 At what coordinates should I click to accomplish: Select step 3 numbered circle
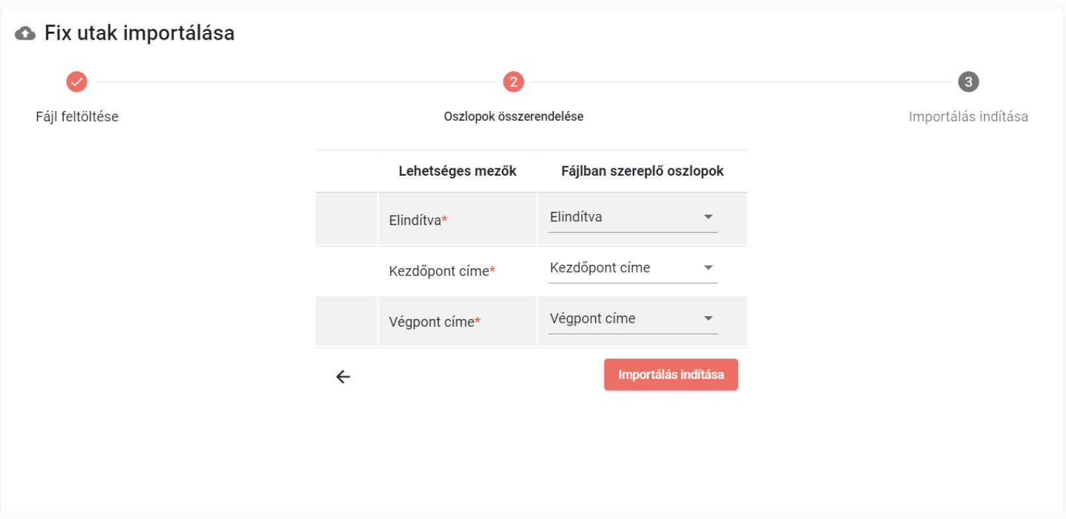pyautogui.click(x=969, y=82)
